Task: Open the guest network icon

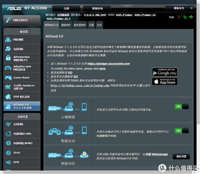Action: click(8, 49)
